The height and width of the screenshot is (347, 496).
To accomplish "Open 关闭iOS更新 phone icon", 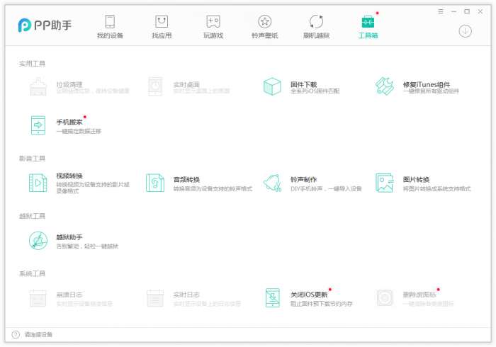I will click(272, 297).
